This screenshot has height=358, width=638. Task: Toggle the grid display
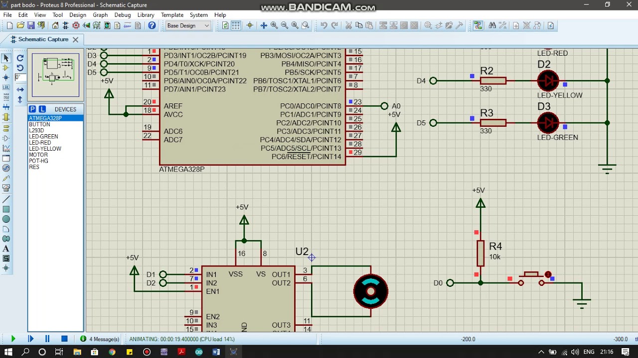click(236, 25)
